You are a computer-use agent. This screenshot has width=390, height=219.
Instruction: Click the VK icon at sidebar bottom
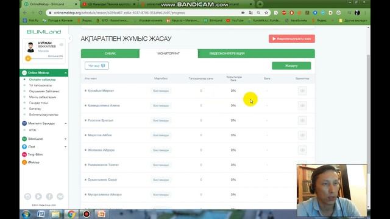(x=60, y=196)
